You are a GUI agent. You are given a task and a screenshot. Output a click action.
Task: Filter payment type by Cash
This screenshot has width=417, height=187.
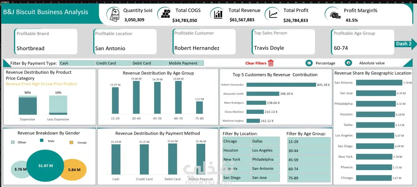coord(77,63)
